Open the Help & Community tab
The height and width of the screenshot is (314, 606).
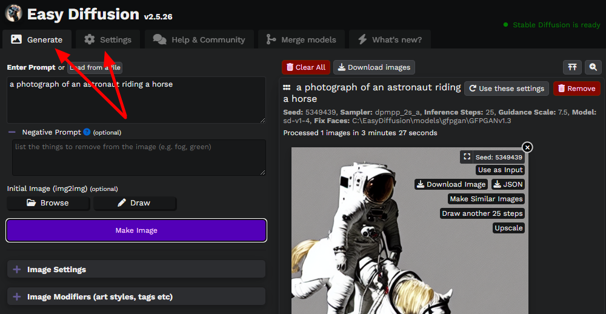199,39
